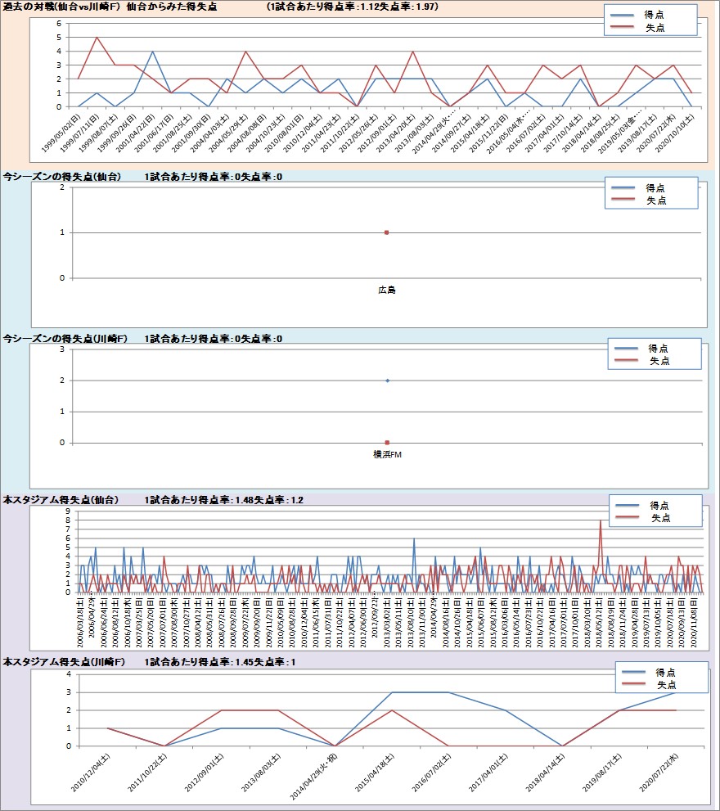
Task: Click the 2010/12/04(土) label in the bottom chart
Action: (x=90, y=775)
